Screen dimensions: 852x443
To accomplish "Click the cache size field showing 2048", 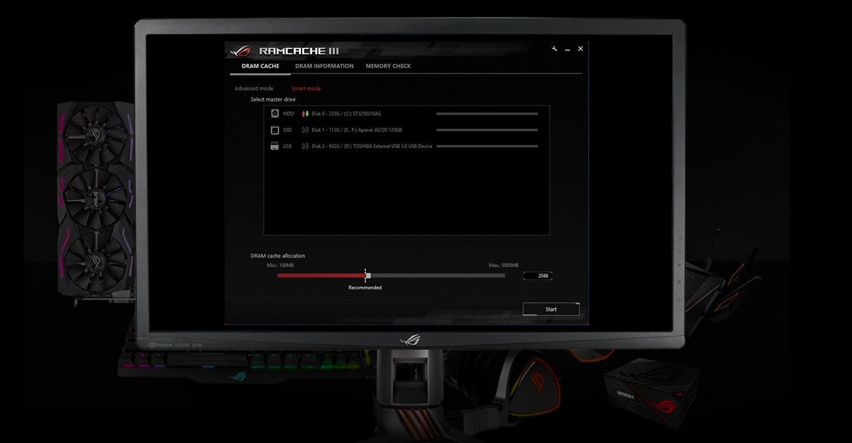I will click(x=537, y=276).
